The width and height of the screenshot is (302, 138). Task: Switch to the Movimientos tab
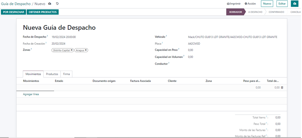tap(33, 74)
